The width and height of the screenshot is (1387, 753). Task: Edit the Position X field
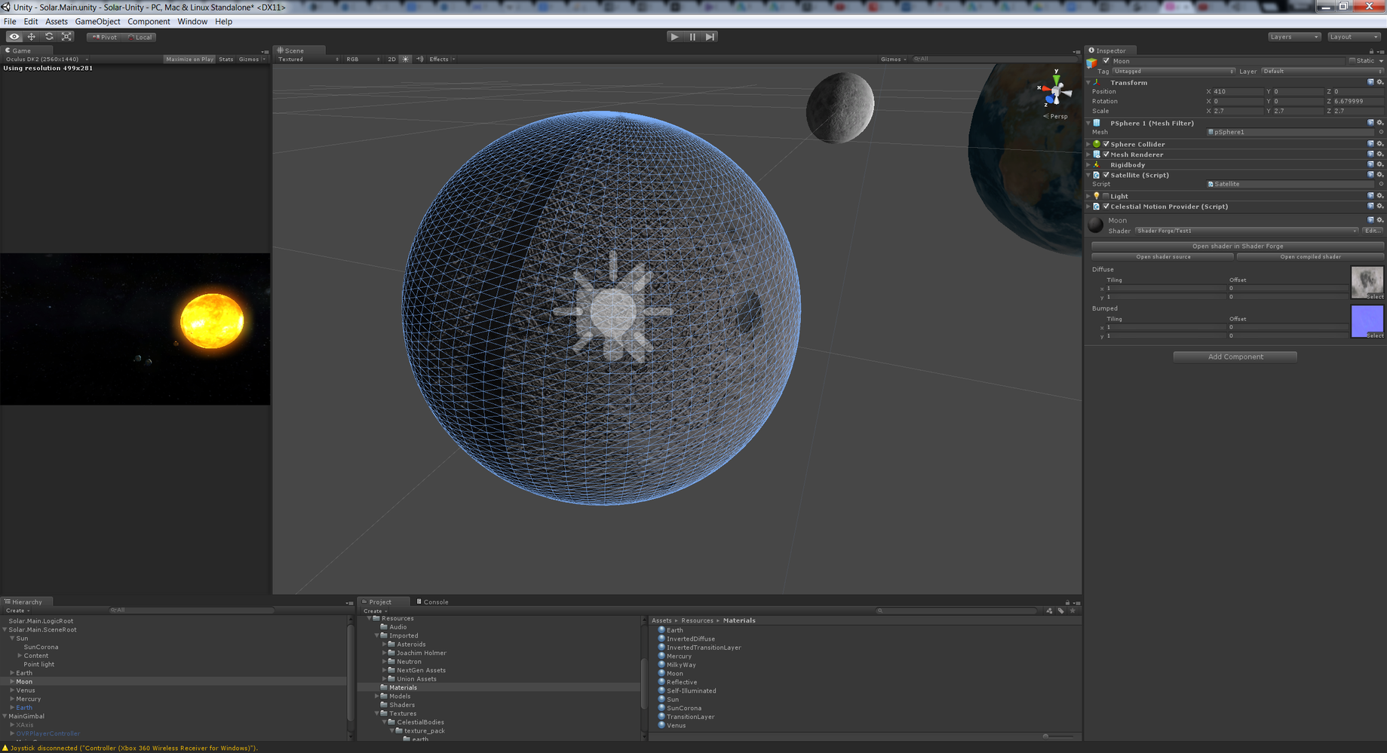pyautogui.click(x=1238, y=92)
